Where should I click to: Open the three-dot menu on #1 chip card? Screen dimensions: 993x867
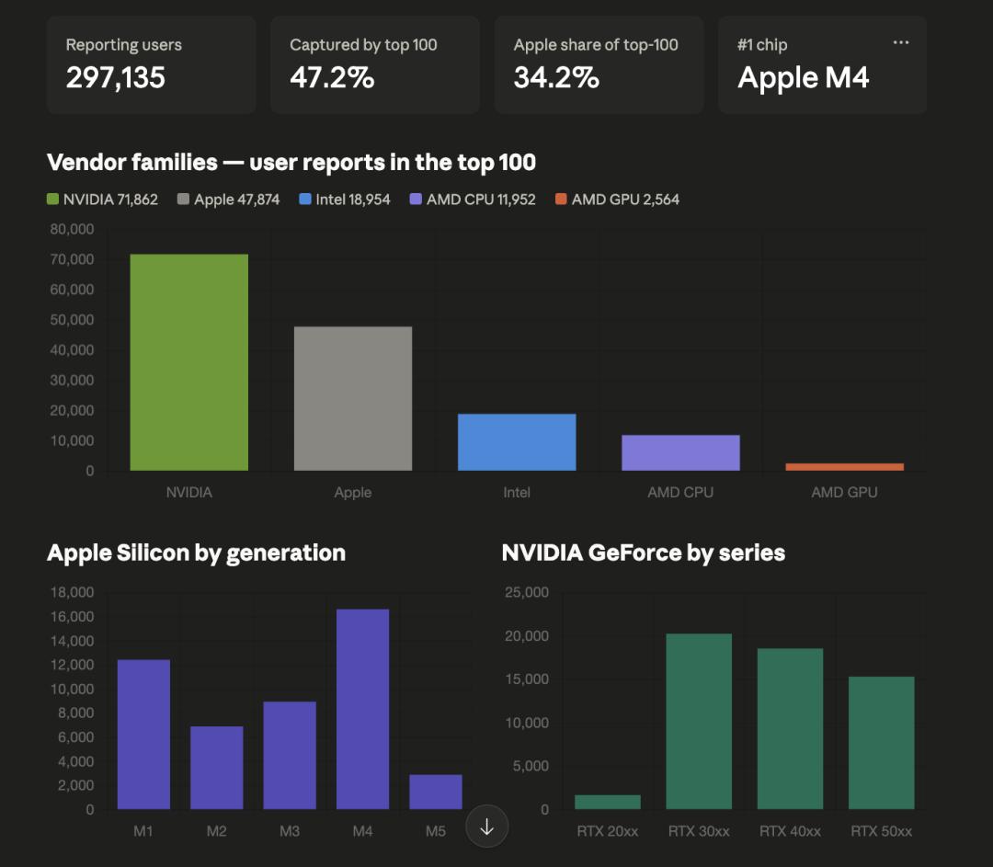click(900, 42)
